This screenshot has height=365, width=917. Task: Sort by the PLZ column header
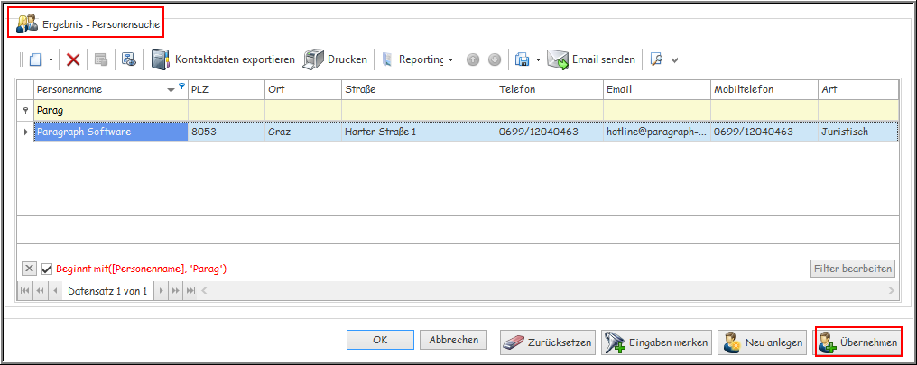(x=225, y=89)
